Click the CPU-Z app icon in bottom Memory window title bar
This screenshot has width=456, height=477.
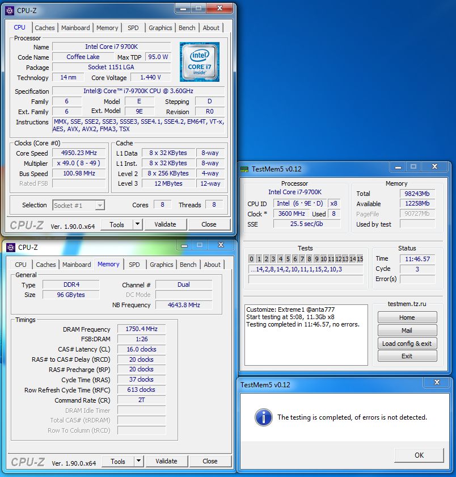pyautogui.click(x=11, y=248)
